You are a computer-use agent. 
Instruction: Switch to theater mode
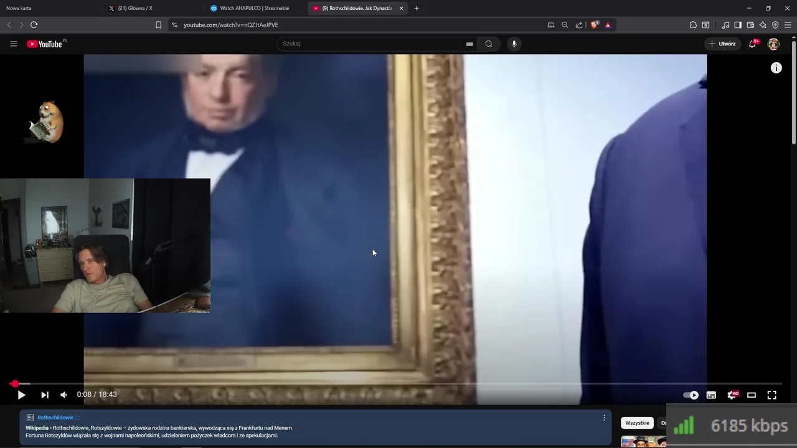[752, 395]
